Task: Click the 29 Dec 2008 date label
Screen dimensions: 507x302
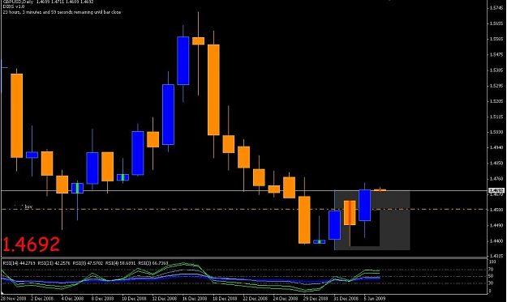Action: (316, 299)
